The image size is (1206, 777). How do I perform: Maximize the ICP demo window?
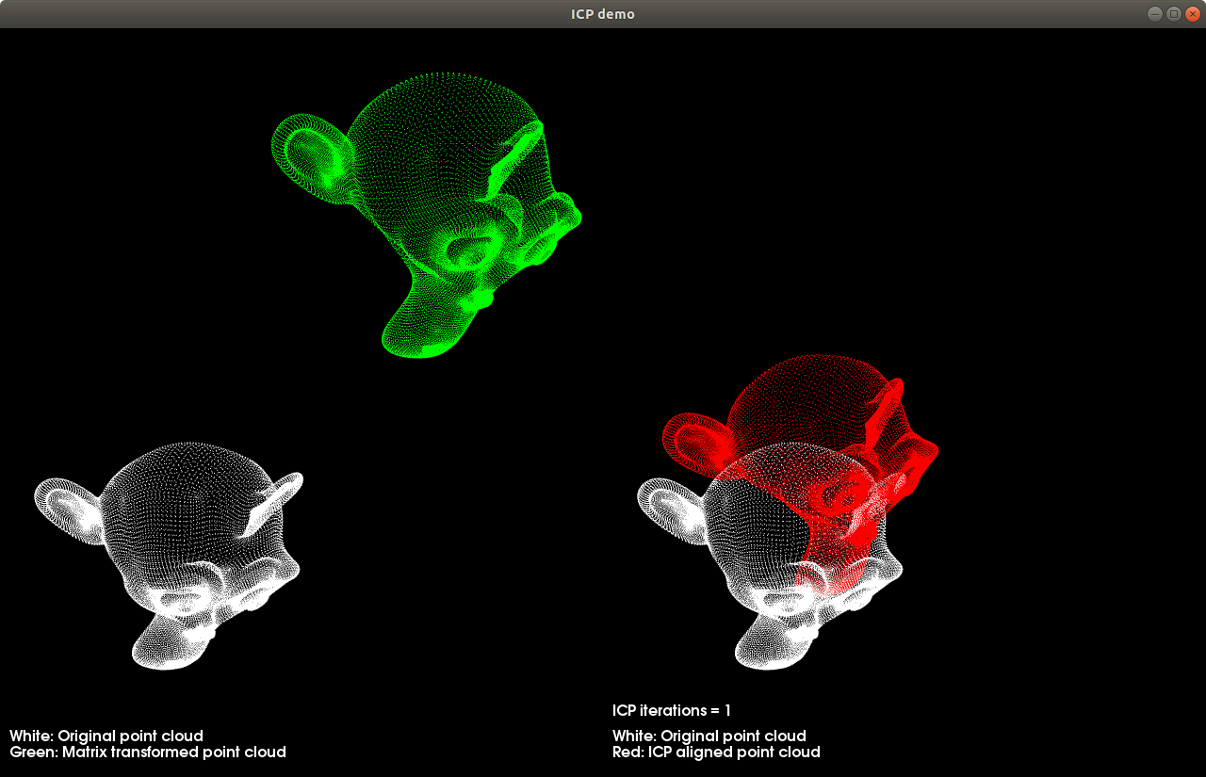[x=1173, y=14]
